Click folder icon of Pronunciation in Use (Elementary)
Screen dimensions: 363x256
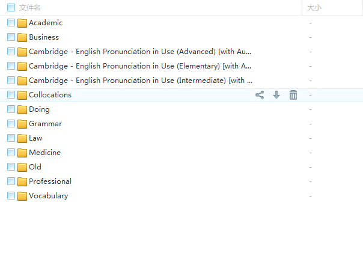pyautogui.click(x=22, y=66)
